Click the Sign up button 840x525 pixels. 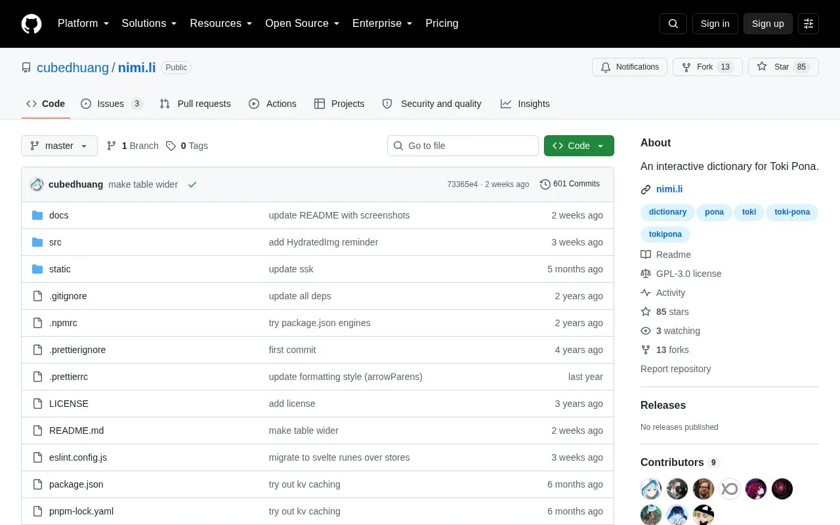[x=768, y=24]
